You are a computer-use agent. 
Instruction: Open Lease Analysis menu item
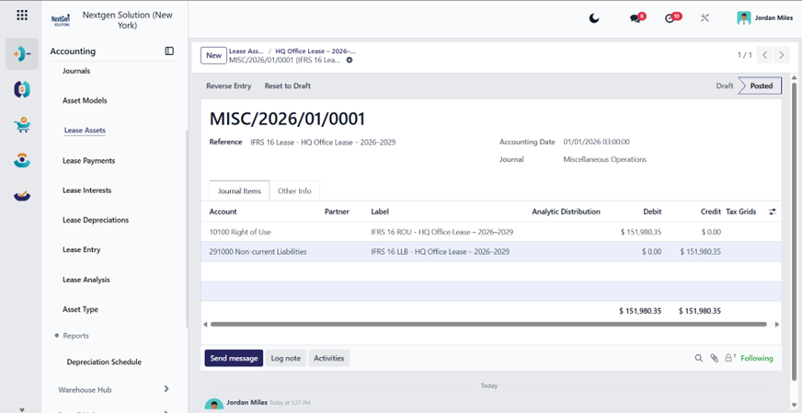click(86, 280)
